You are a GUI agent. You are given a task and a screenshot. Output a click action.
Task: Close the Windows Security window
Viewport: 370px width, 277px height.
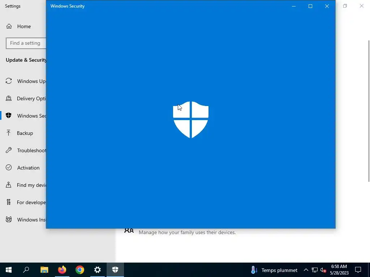pyautogui.click(x=327, y=6)
